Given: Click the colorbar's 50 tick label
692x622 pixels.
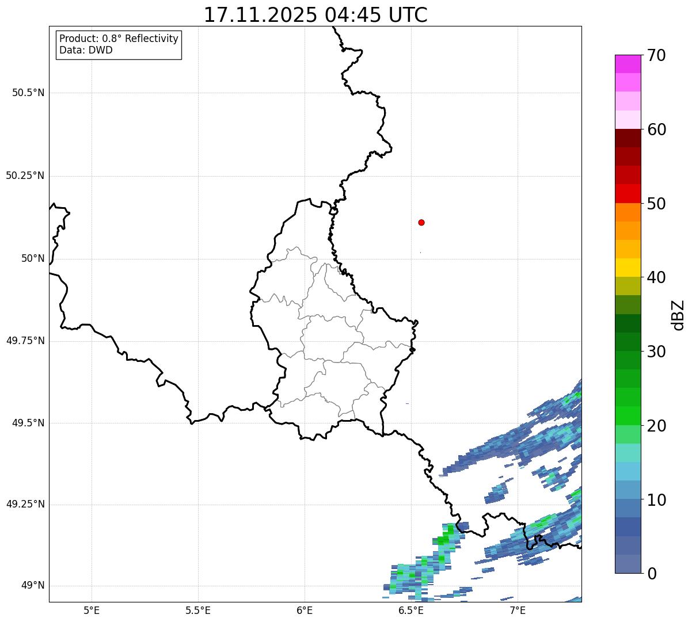Looking at the screenshot, I should 656,204.
